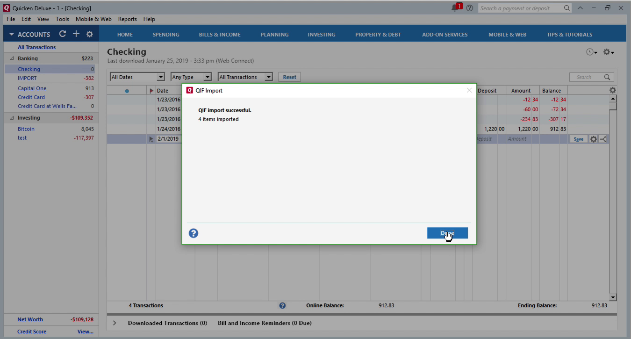Image resolution: width=631 pixels, height=339 pixels.
Task: Click the Credit Score link
Action: pyautogui.click(x=32, y=332)
